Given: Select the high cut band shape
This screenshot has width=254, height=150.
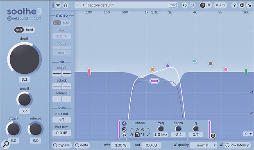Looking at the screenshot, I should click(148, 129).
